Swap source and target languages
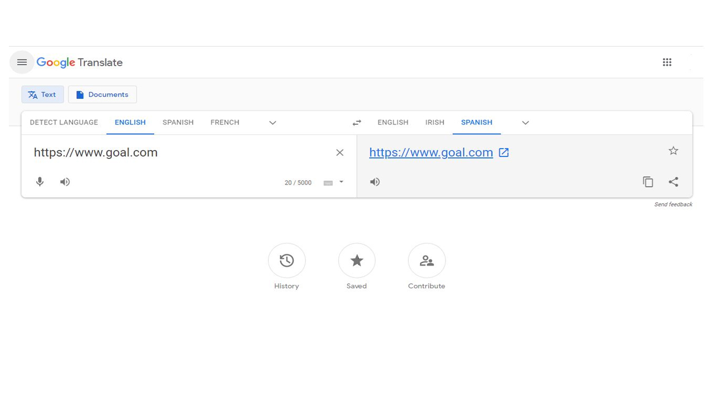This screenshot has height=400, width=712. coord(357,123)
